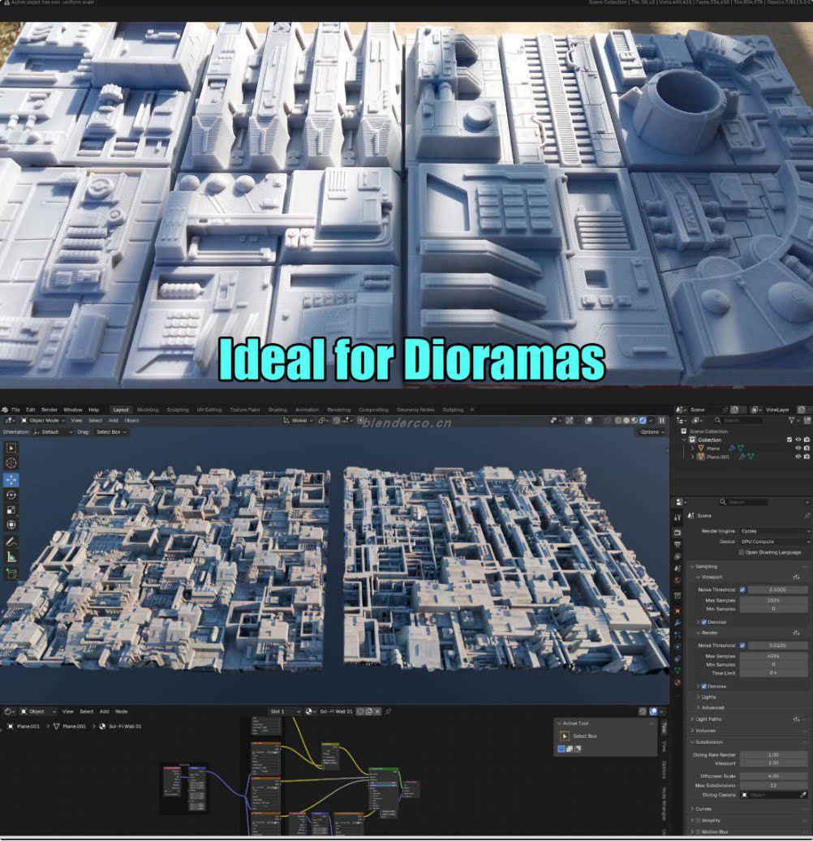813x841 pixels.
Task: Open the Object Mode dropdown
Action: (x=43, y=420)
